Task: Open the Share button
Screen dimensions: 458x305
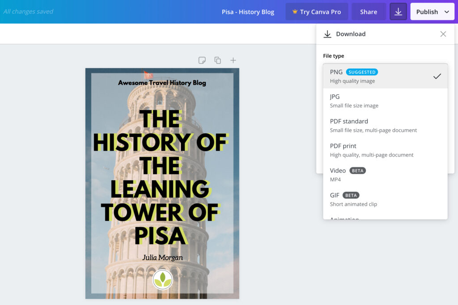Action: (x=369, y=12)
